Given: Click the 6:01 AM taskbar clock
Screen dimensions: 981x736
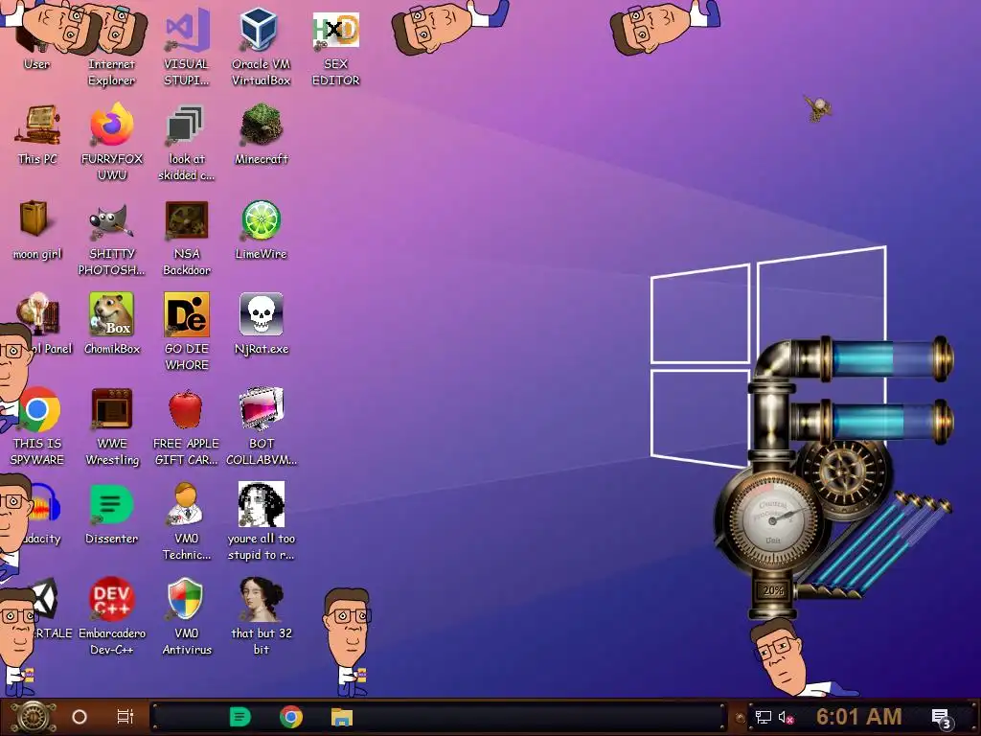Looking at the screenshot, I should click(859, 717).
